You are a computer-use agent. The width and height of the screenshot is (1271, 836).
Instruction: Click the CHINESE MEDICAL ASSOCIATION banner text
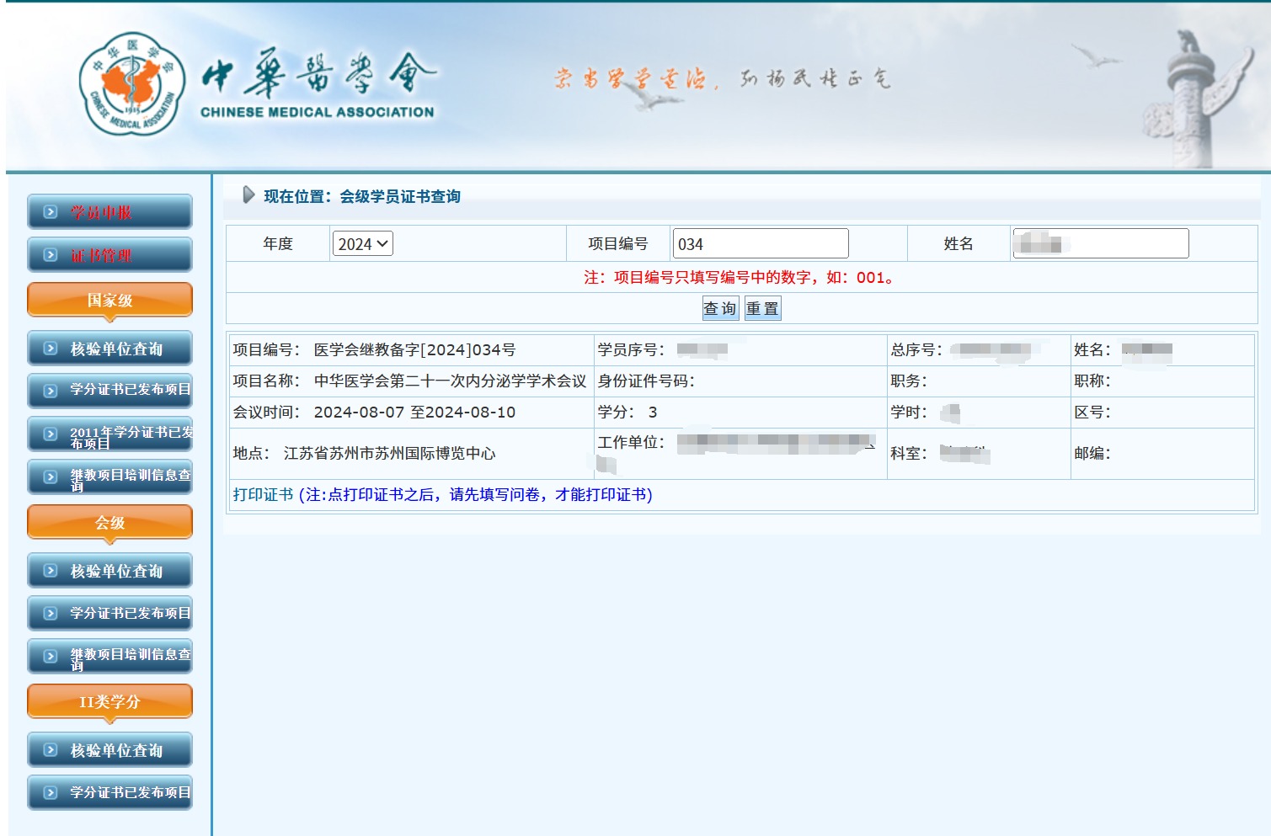318,112
